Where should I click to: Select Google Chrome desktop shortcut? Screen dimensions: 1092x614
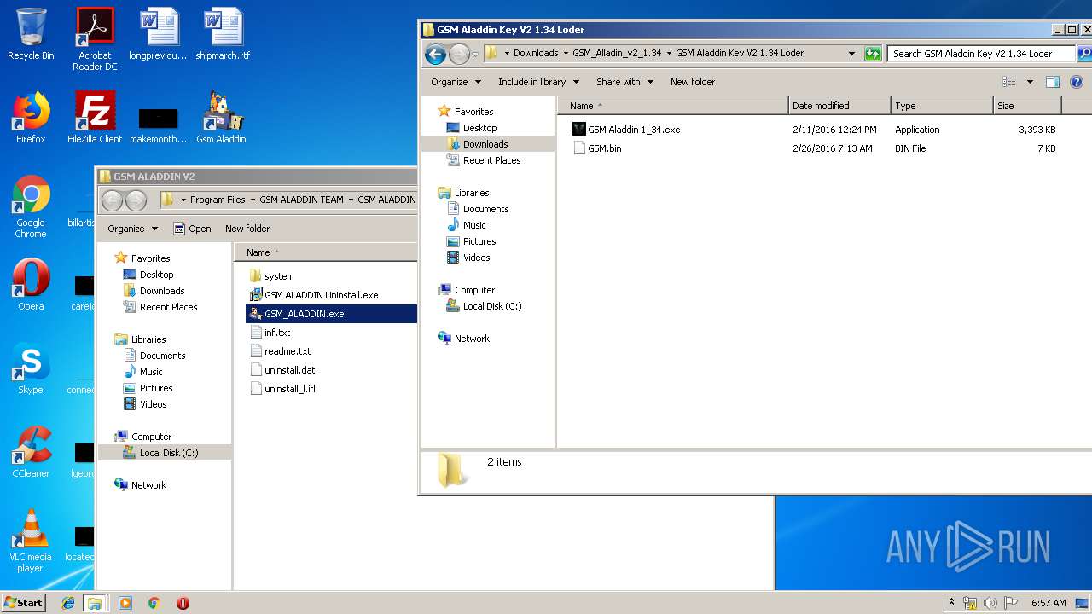tap(31, 207)
